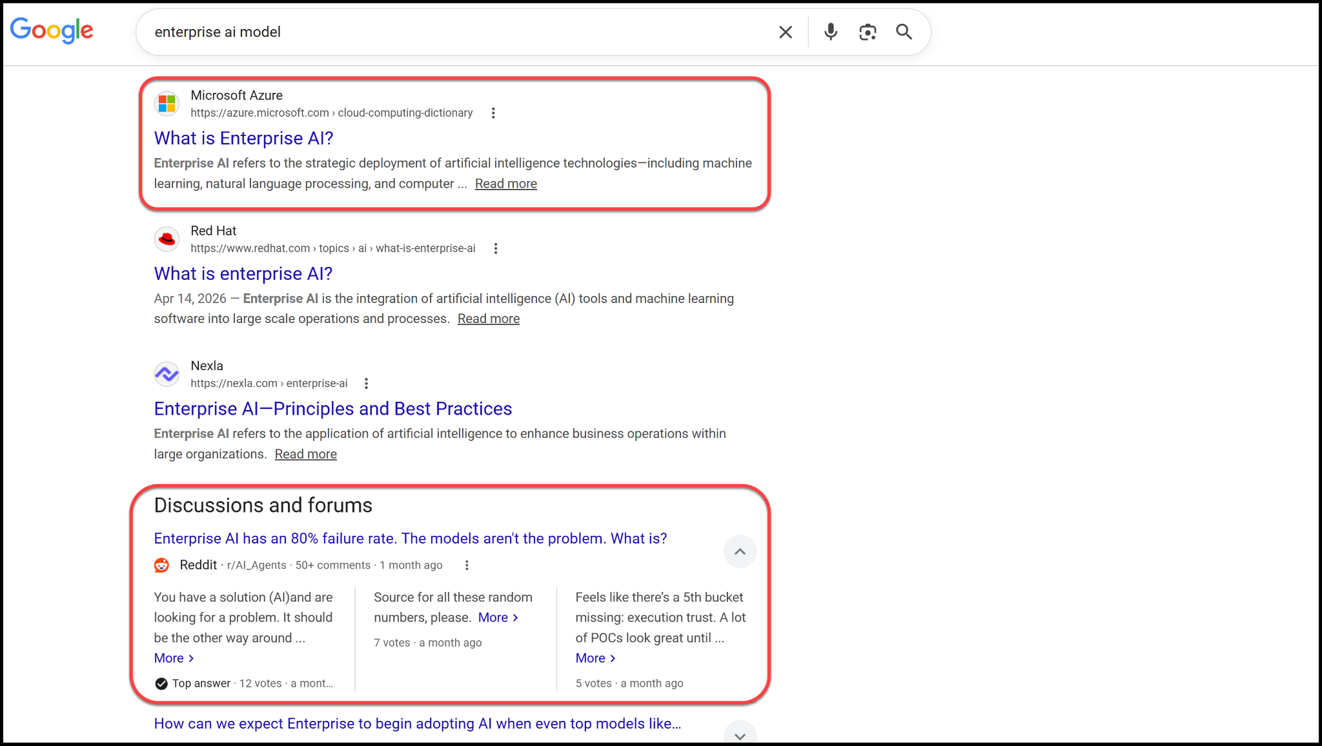1322x746 pixels.
Task: Open 'What is Enterprise AI?' Azure link
Action: [243, 139]
